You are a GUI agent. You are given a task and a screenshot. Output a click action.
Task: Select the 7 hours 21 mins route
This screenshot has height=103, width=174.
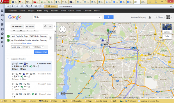(x=31, y=86)
